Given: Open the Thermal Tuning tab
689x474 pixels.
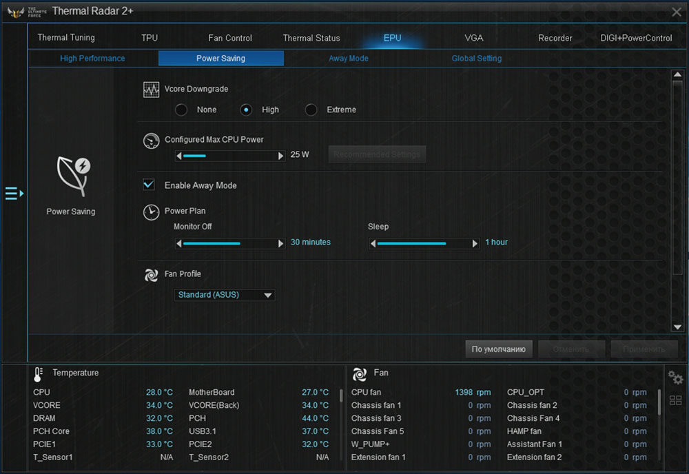Looking at the screenshot, I should pyautogui.click(x=66, y=38).
